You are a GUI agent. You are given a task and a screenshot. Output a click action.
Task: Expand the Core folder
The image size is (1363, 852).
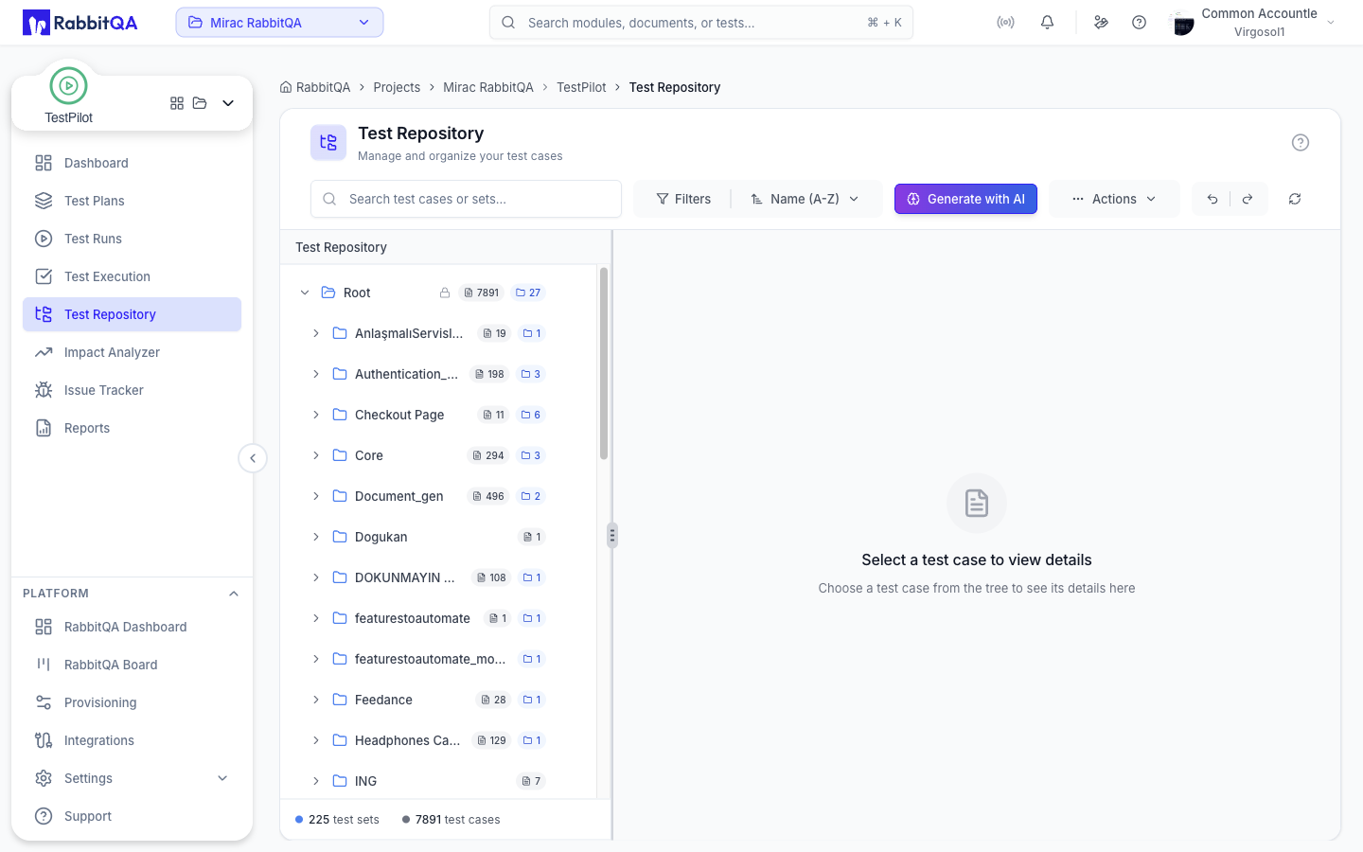tap(316, 455)
